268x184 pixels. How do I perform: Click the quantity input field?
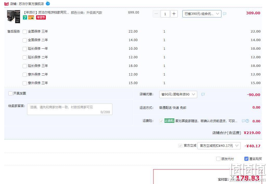tap(165, 14)
